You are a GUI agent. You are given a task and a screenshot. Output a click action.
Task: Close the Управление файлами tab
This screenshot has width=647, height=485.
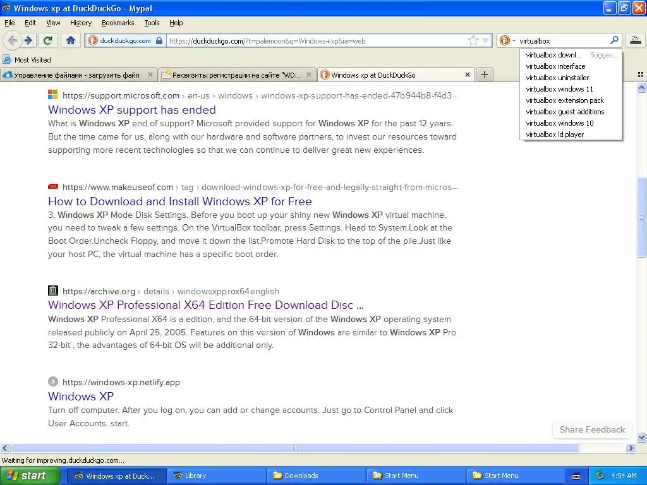[x=150, y=75]
